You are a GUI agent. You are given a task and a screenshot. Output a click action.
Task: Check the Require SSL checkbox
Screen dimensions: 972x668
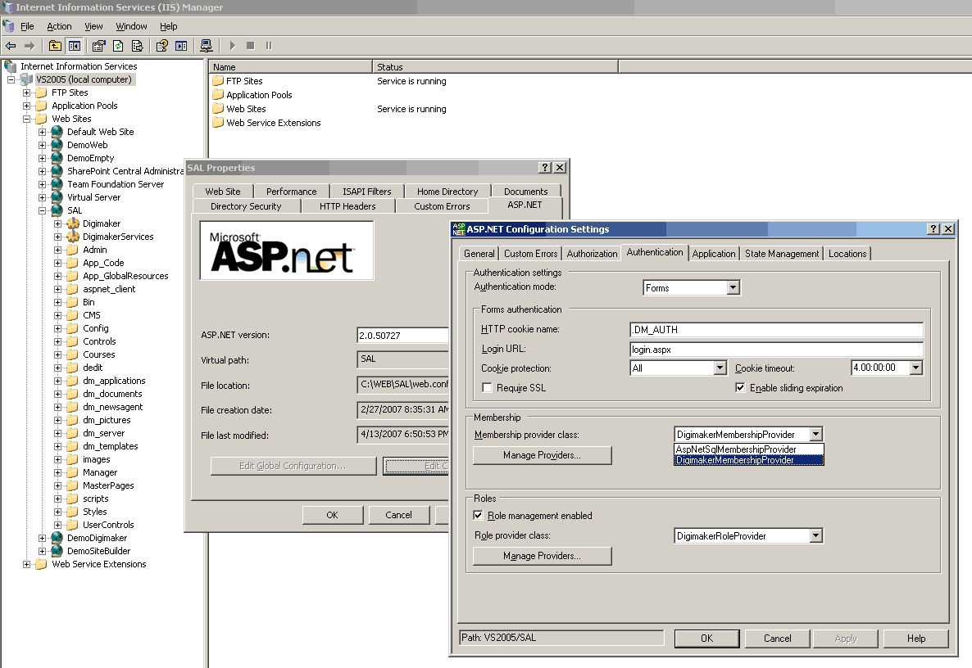click(x=488, y=387)
